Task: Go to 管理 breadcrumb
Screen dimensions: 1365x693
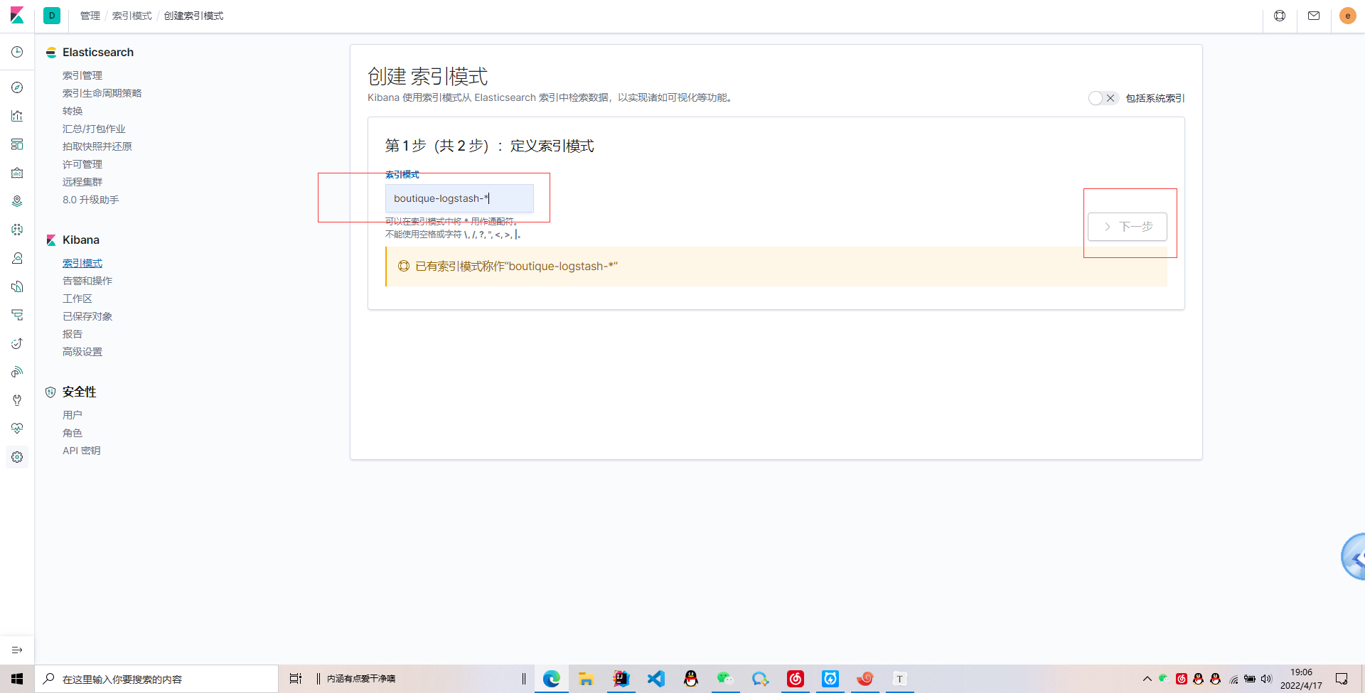Action: (90, 16)
